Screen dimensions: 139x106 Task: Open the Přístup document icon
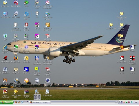(x=132, y=47)
